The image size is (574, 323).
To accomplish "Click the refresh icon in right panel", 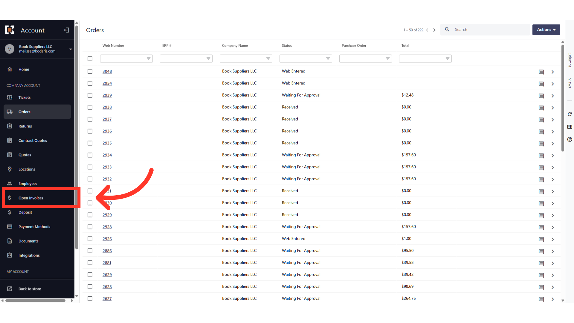I will coord(570,114).
